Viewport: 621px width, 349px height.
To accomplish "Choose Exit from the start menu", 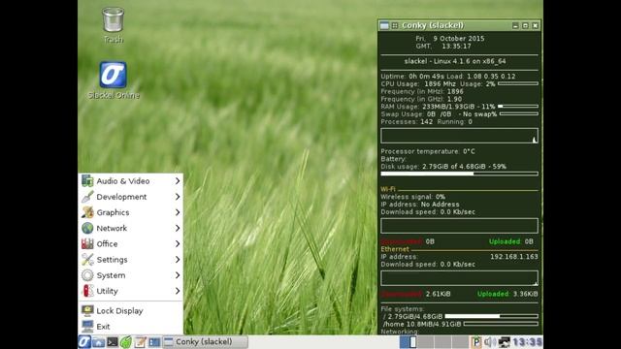I will coord(131,327).
